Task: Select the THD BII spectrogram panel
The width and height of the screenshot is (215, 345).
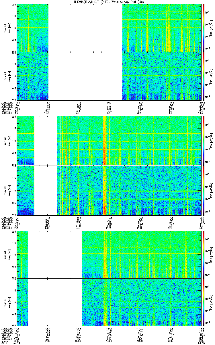Action: pyautogui.click(x=109, y=190)
